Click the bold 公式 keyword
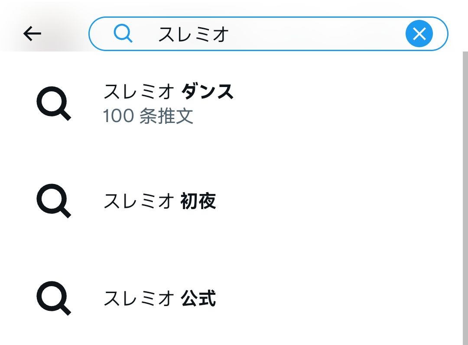468x345 pixels. (198, 298)
